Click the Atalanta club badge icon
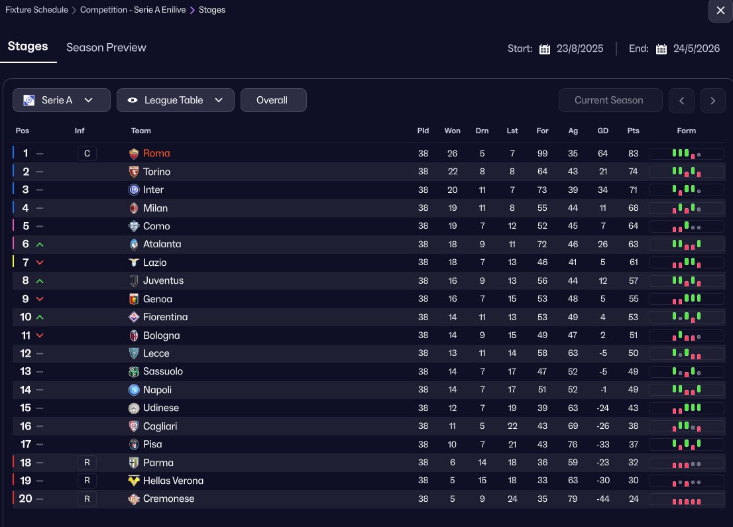733x527 pixels. 134,245
